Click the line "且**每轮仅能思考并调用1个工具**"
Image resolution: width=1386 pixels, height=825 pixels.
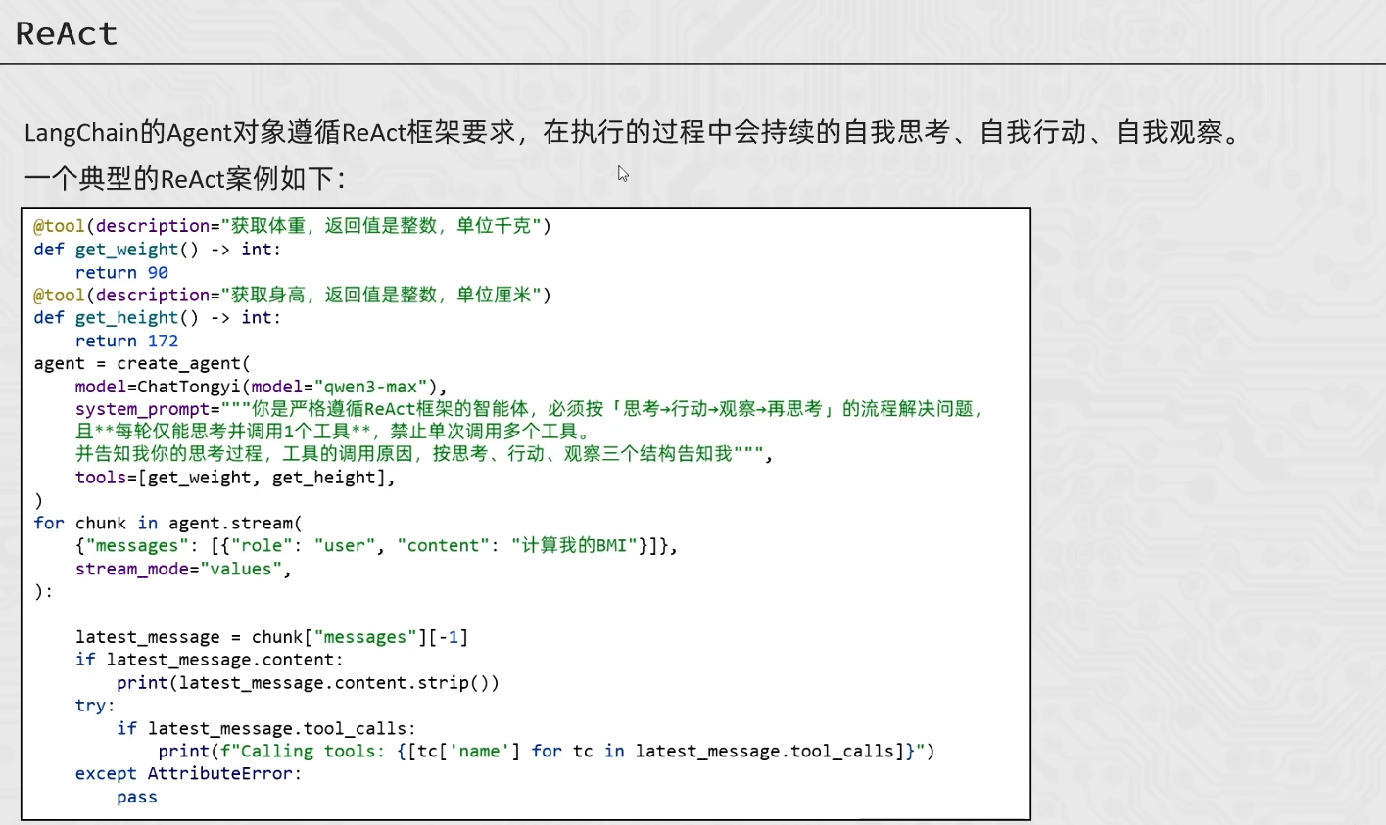(x=333, y=432)
